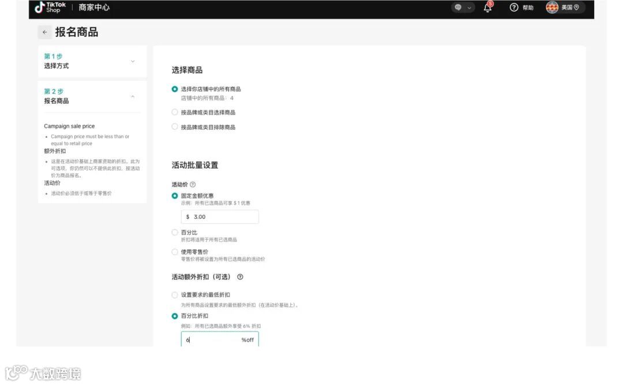623x385 pixels.
Task: Click the 选择商品 section heading
Action: pyautogui.click(x=187, y=70)
